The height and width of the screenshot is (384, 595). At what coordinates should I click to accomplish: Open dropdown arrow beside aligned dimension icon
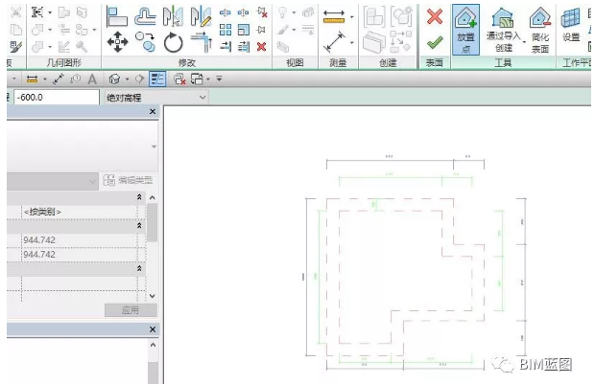[x=352, y=42]
